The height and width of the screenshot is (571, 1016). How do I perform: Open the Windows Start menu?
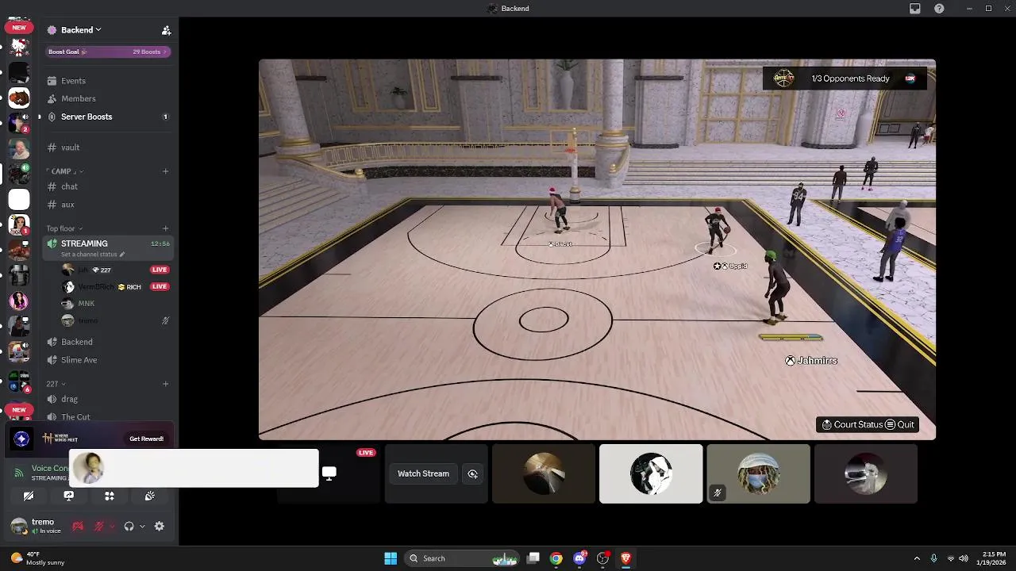click(391, 558)
